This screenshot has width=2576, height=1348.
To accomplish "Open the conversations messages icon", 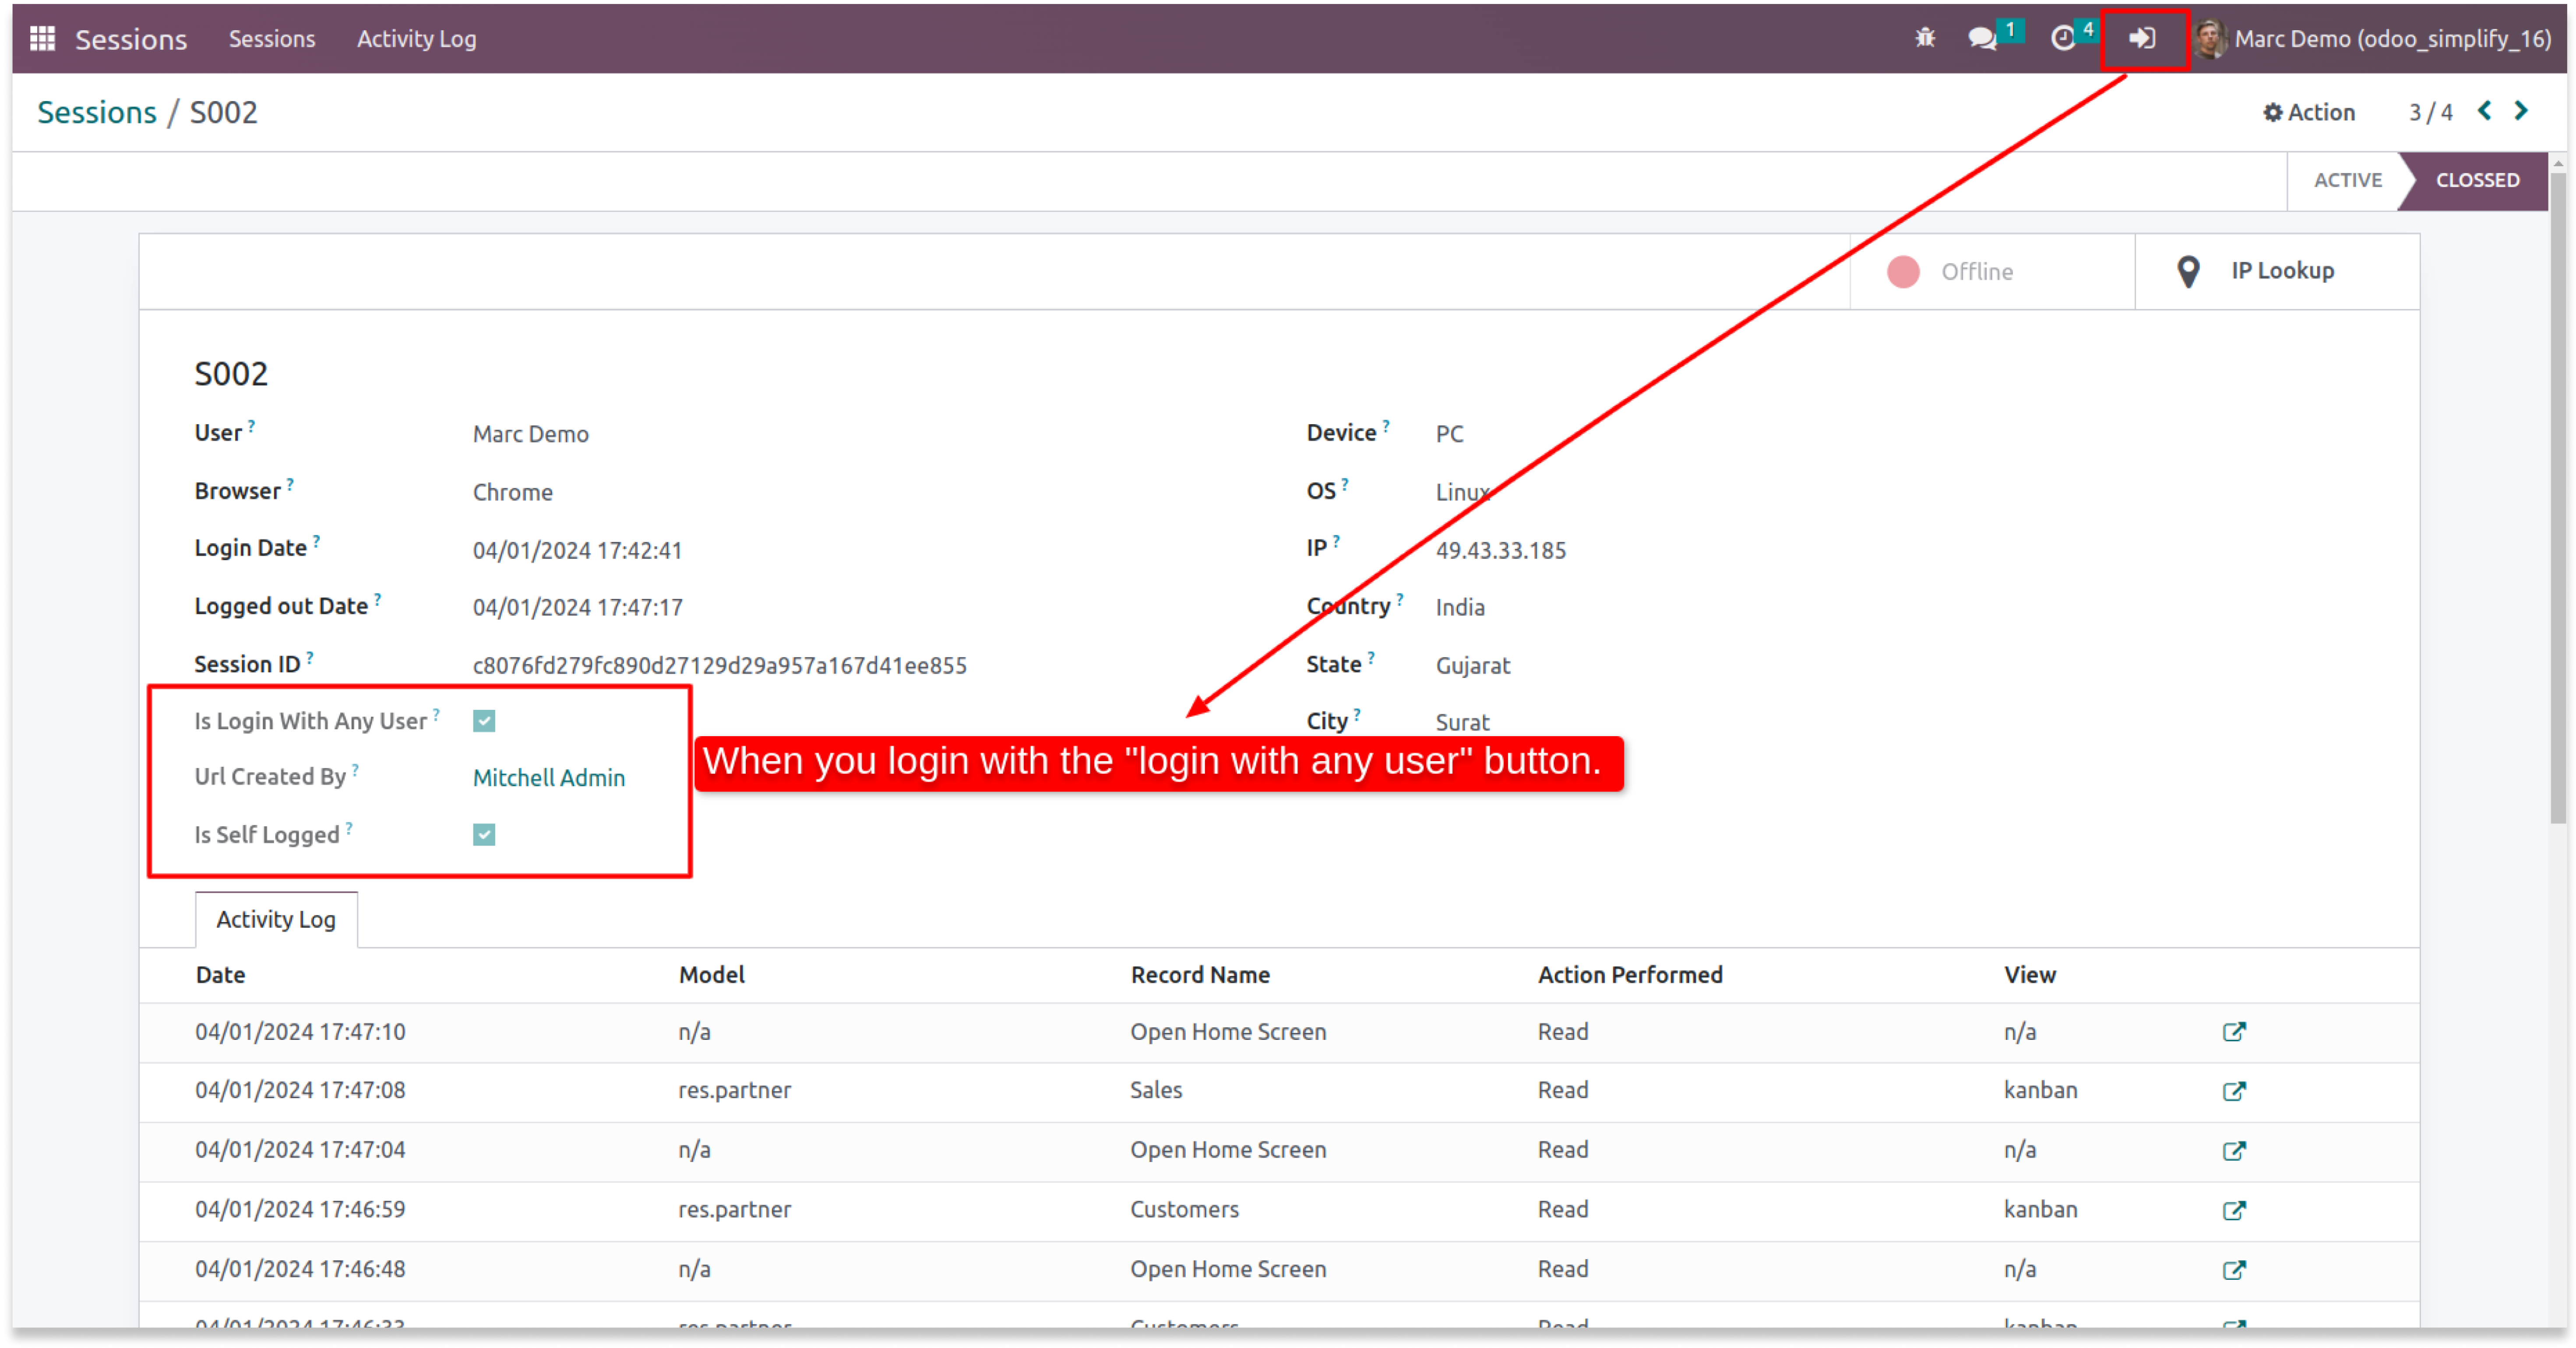I will pos(1982,38).
